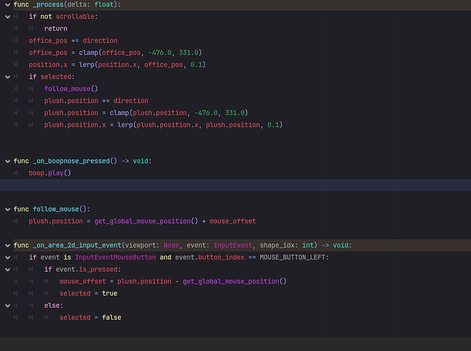The height and width of the screenshot is (351, 471).
Task: Click 'MOUSE_BUTTON_LEFT' constant
Action: pyautogui.click(x=293, y=258)
